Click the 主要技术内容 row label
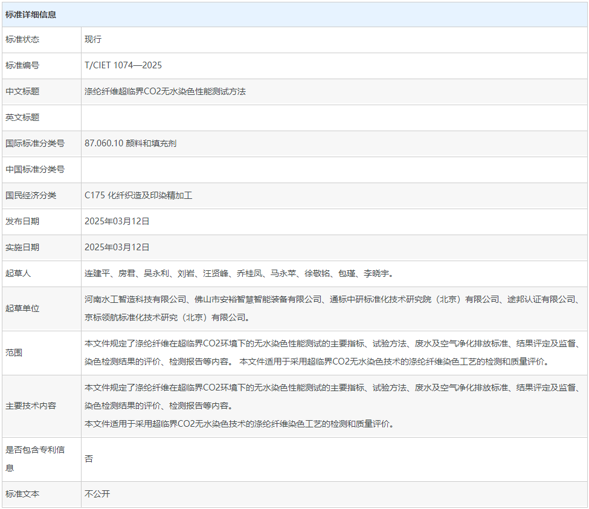589x509 pixels. pos(31,406)
